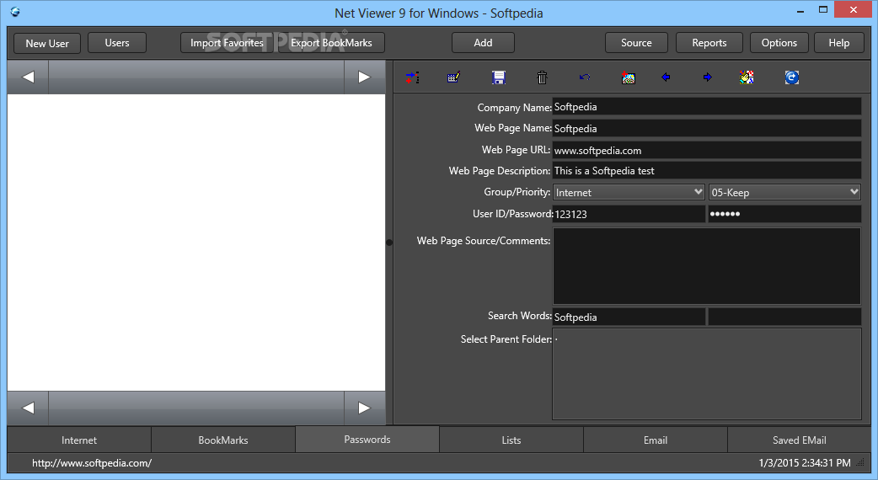Click the top scroll track above the browser pane
Image resolution: width=878 pixels, height=480 pixels.
196,77
